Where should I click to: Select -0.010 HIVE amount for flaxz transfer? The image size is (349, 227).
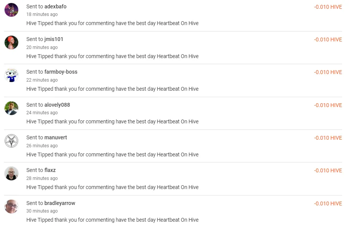[x=328, y=170]
